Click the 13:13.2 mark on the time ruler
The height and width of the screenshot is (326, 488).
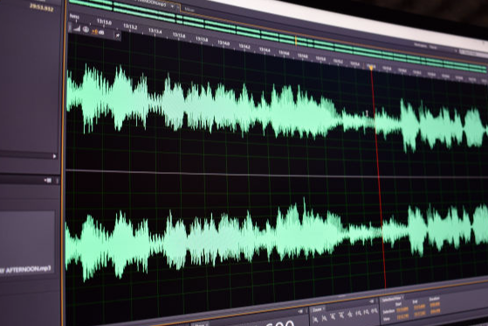click(130, 27)
